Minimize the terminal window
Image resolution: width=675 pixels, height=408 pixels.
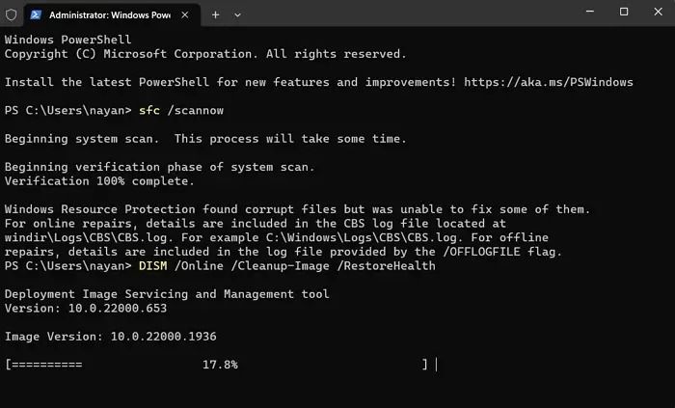point(590,13)
